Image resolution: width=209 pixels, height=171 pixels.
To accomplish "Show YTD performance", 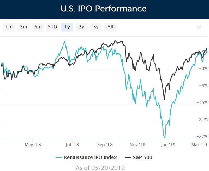I will [x=52, y=27].
